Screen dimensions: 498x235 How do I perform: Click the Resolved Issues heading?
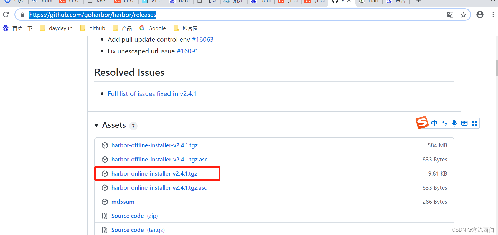point(129,72)
